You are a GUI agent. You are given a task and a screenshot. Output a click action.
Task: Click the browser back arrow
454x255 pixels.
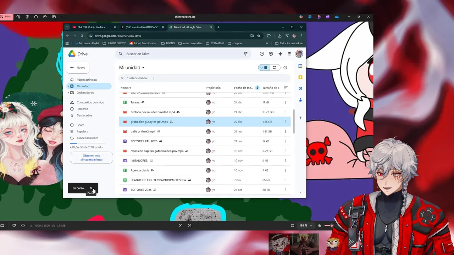(67, 36)
